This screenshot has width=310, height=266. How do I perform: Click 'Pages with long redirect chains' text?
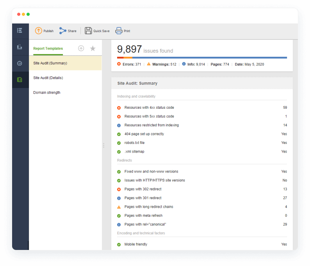[x=149, y=207]
